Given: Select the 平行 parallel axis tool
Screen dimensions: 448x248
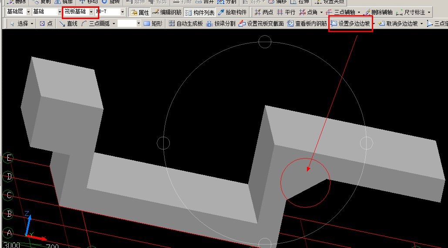Looking at the screenshot, I should click(286, 12).
